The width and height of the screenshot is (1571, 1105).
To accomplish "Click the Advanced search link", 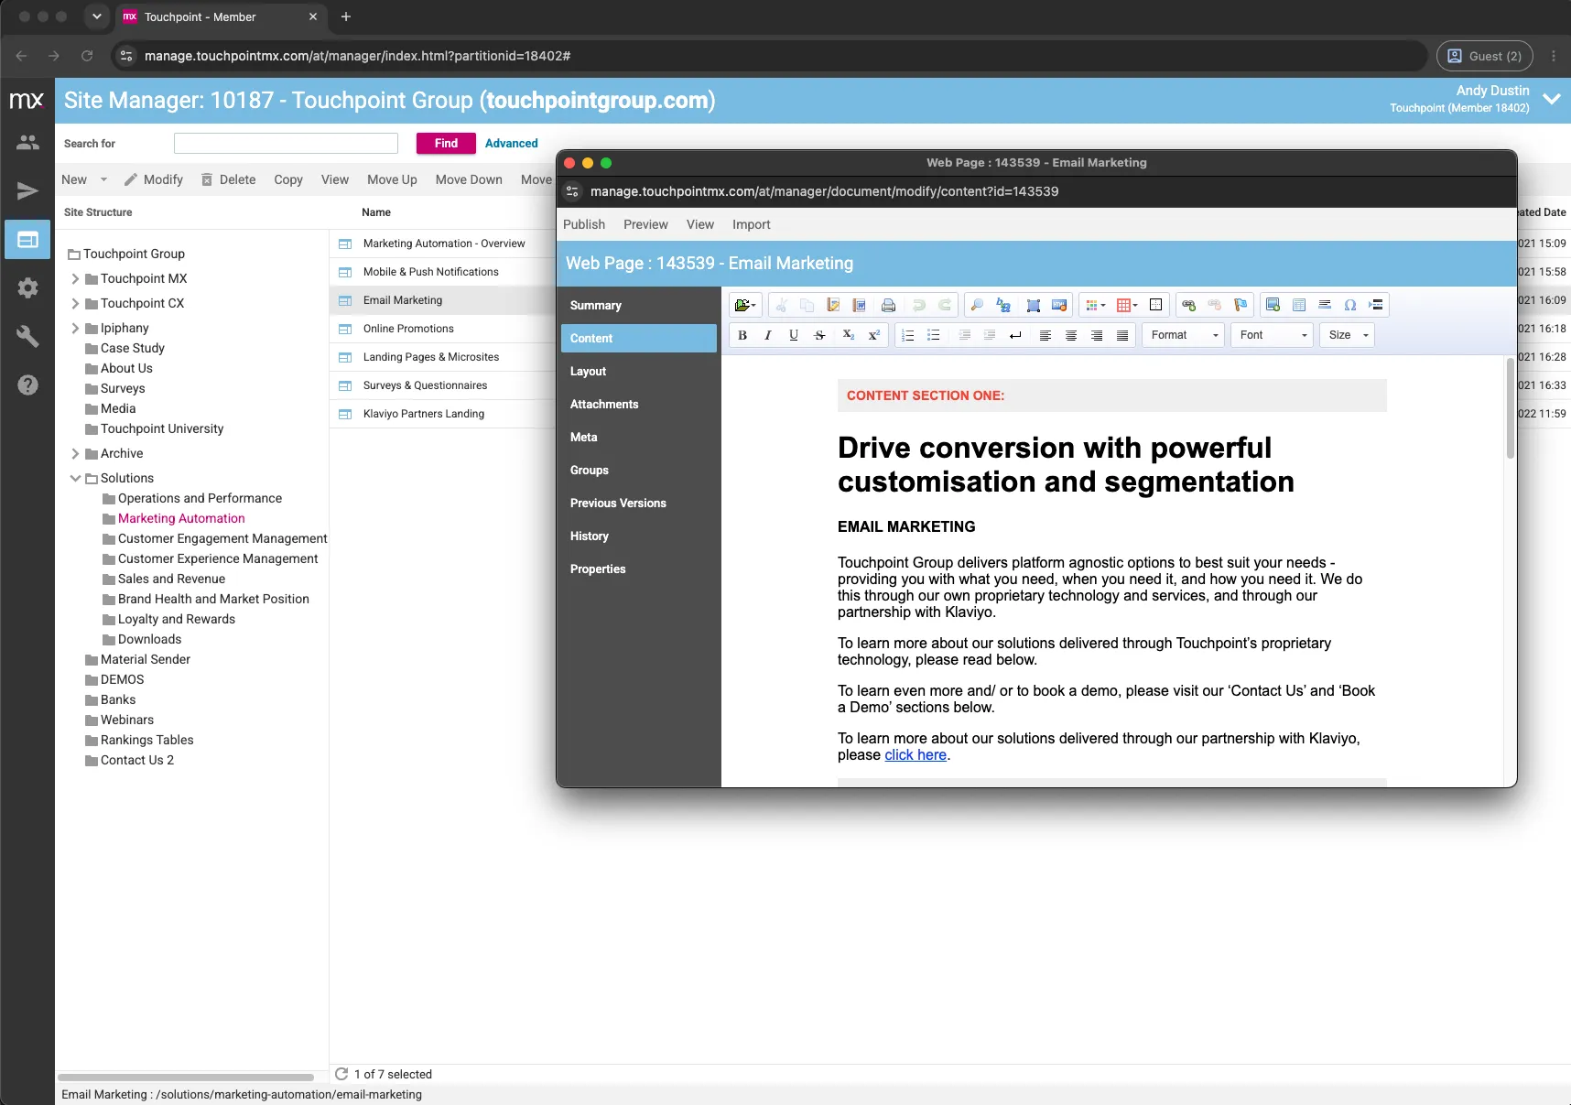I will (512, 143).
